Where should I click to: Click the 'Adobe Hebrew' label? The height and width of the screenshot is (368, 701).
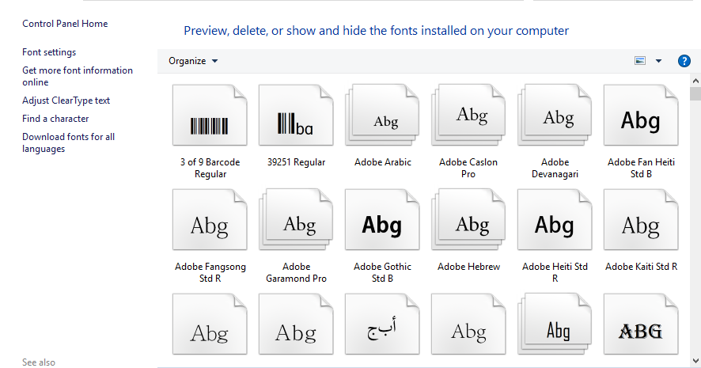pyautogui.click(x=468, y=267)
